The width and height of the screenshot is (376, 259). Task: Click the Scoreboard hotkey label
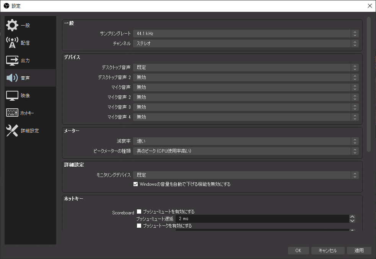click(x=123, y=212)
